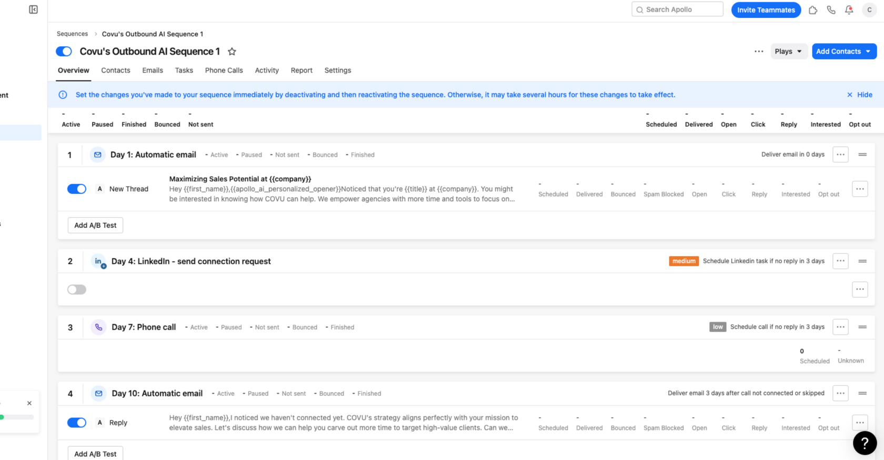
Task: Click the LinkedIn icon for Day 4 step
Action: tap(98, 262)
